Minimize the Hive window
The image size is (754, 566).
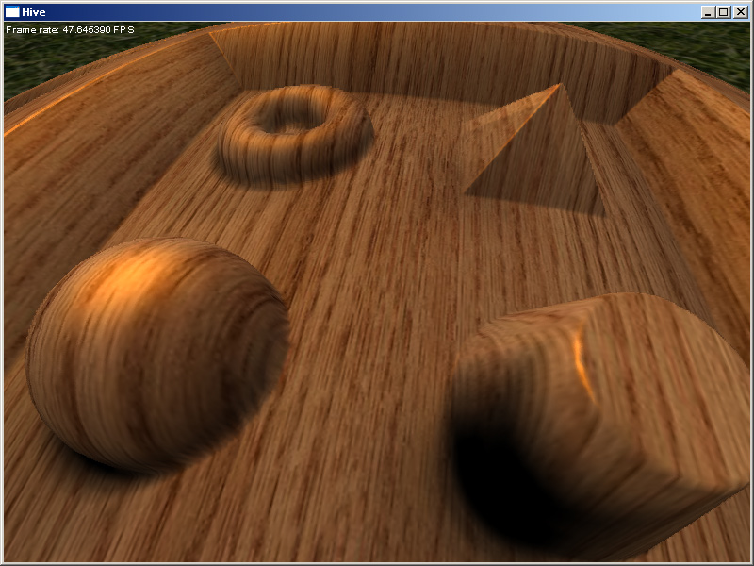[707, 12]
